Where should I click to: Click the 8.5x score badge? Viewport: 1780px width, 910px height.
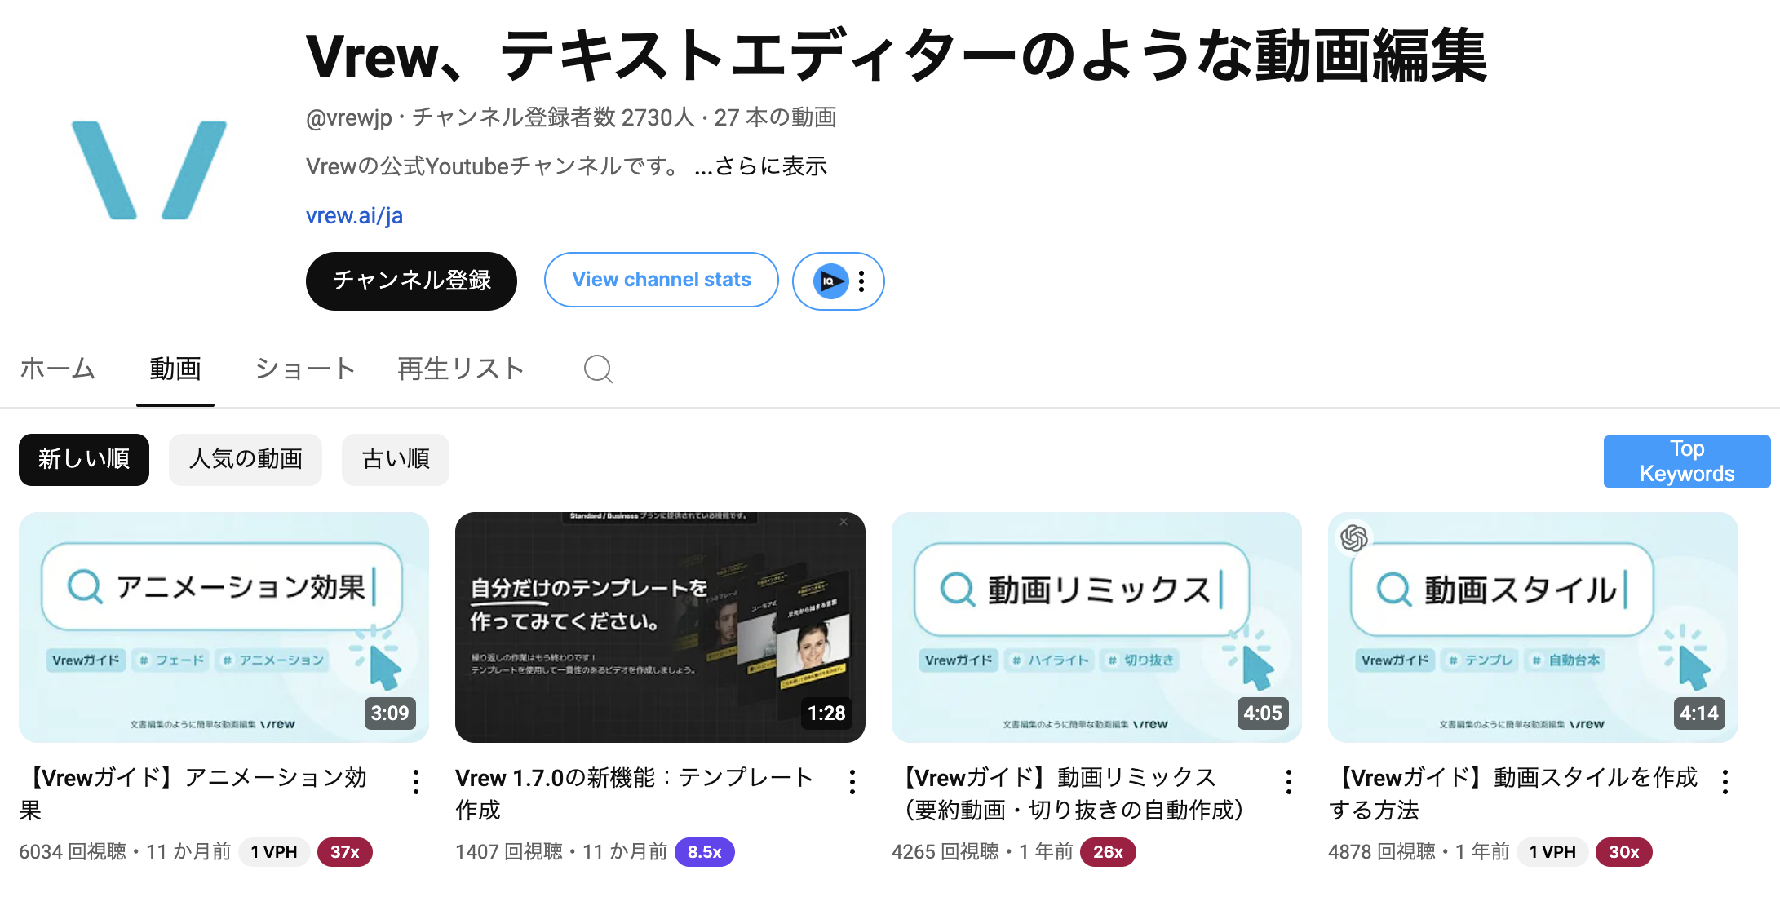click(705, 852)
